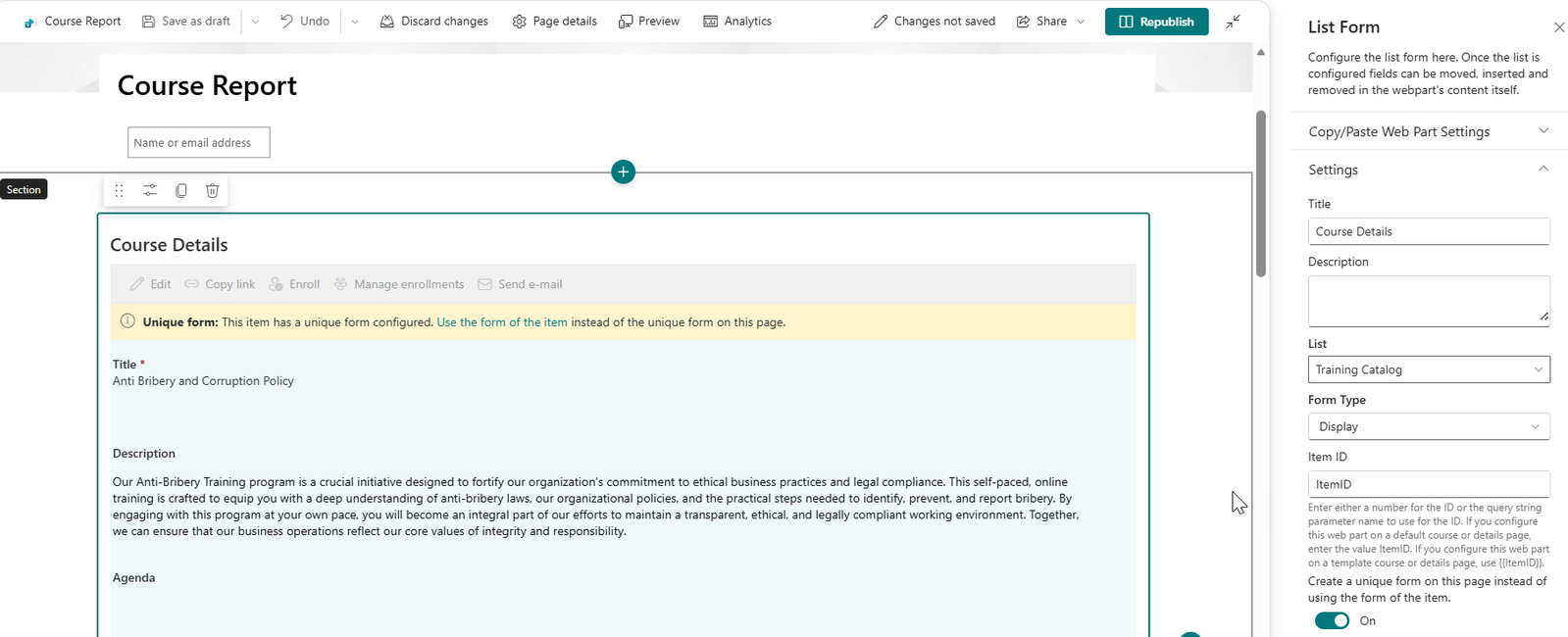Image resolution: width=1568 pixels, height=637 pixels.
Task: Click Send e-mail
Action: (x=520, y=284)
